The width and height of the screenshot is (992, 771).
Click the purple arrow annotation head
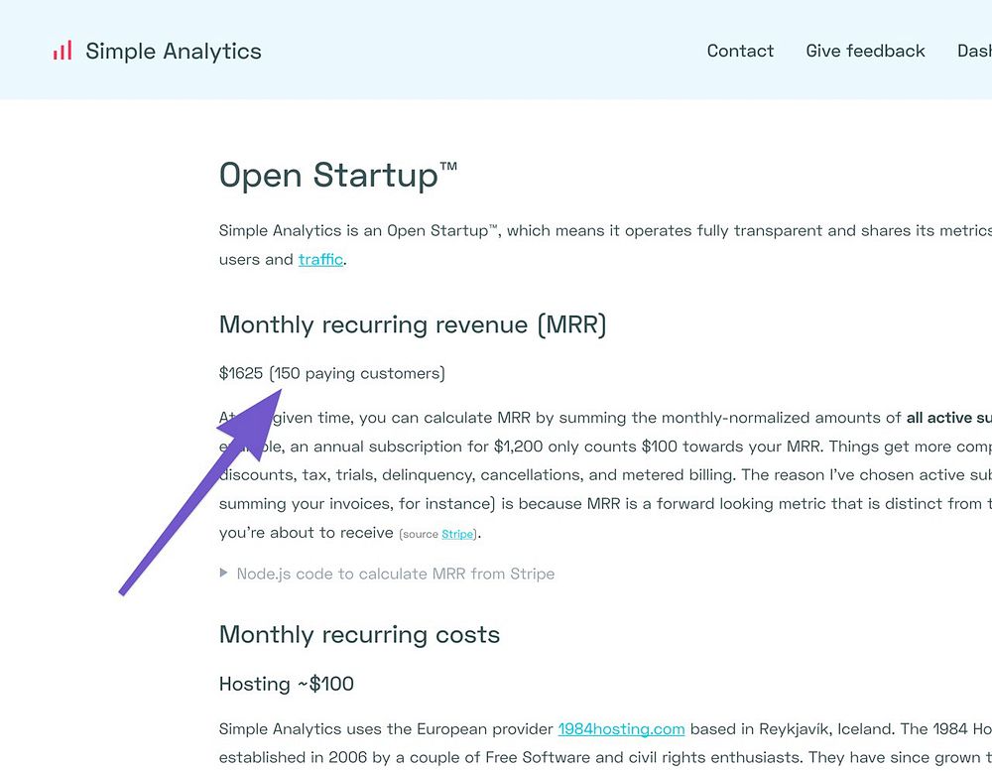pyautogui.click(x=254, y=422)
